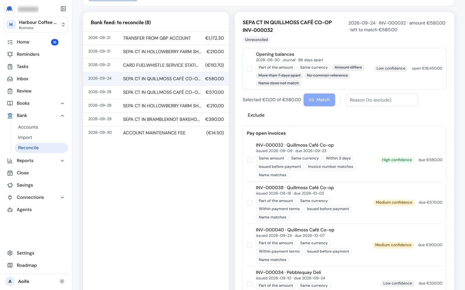Select the Reconcile submenu item
The height and width of the screenshot is (290, 465).
point(41,148)
